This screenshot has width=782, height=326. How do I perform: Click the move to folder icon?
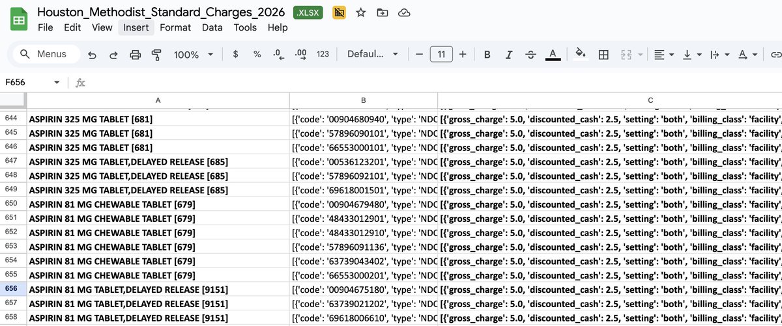[x=382, y=12]
